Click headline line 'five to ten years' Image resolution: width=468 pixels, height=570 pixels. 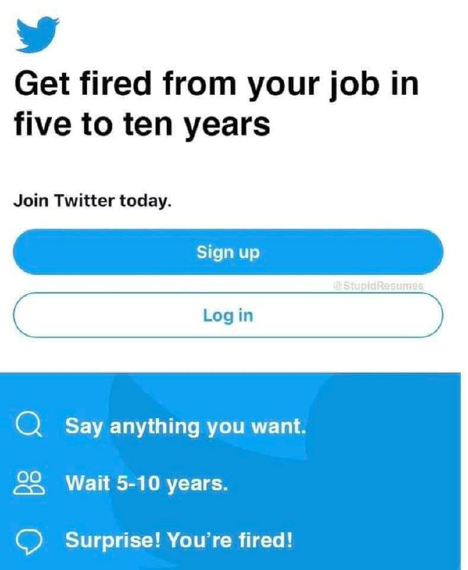click(142, 125)
